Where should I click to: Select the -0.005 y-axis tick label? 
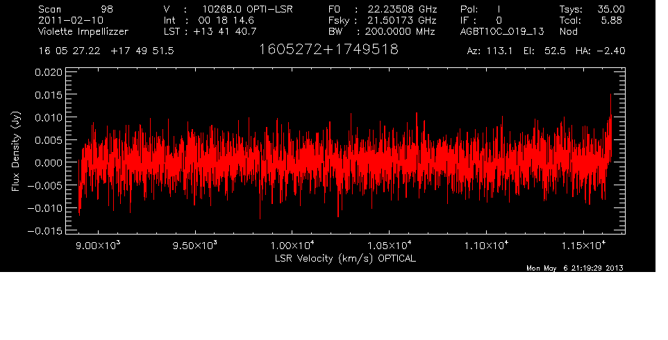(x=45, y=185)
